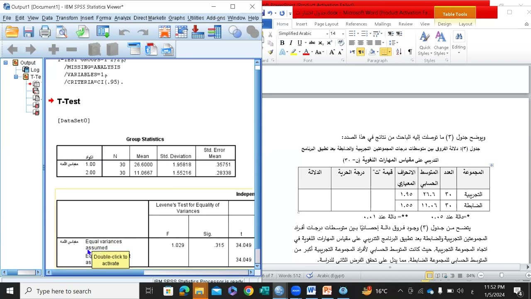The height and width of the screenshot is (299, 531).
Task: Switch to Insert tab in Word
Action: coord(302,24)
